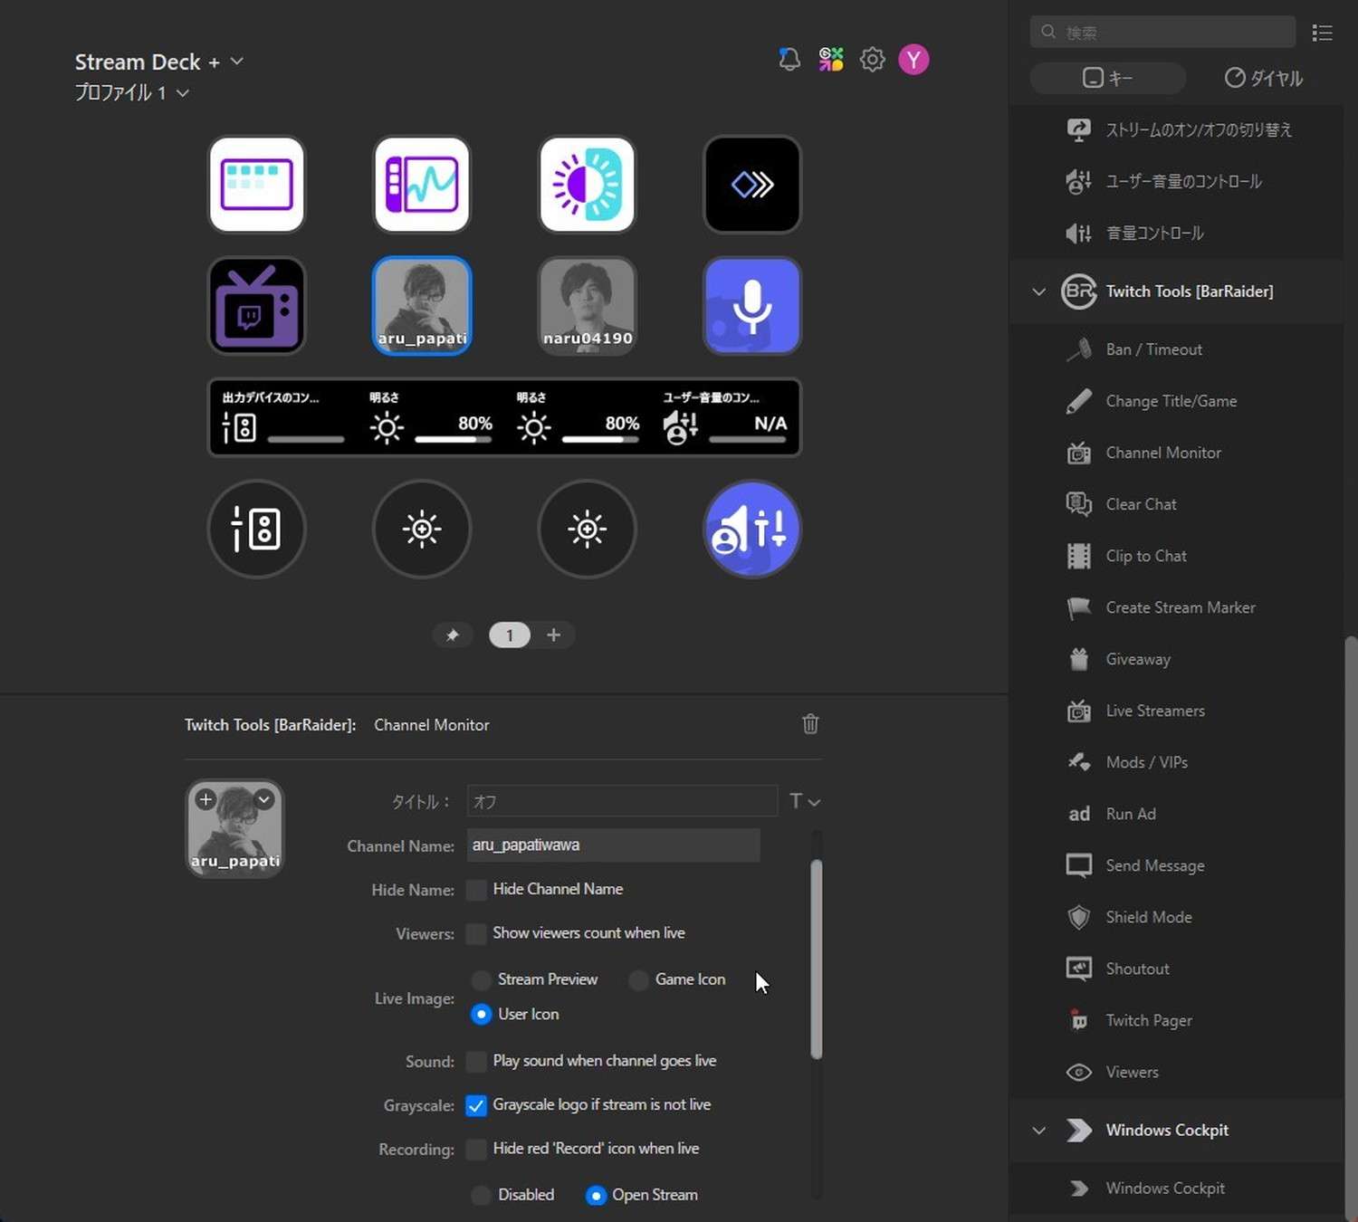Choose Shoutout action from list
Image resolution: width=1358 pixels, height=1222 pixels.
tap(1137, 969)
